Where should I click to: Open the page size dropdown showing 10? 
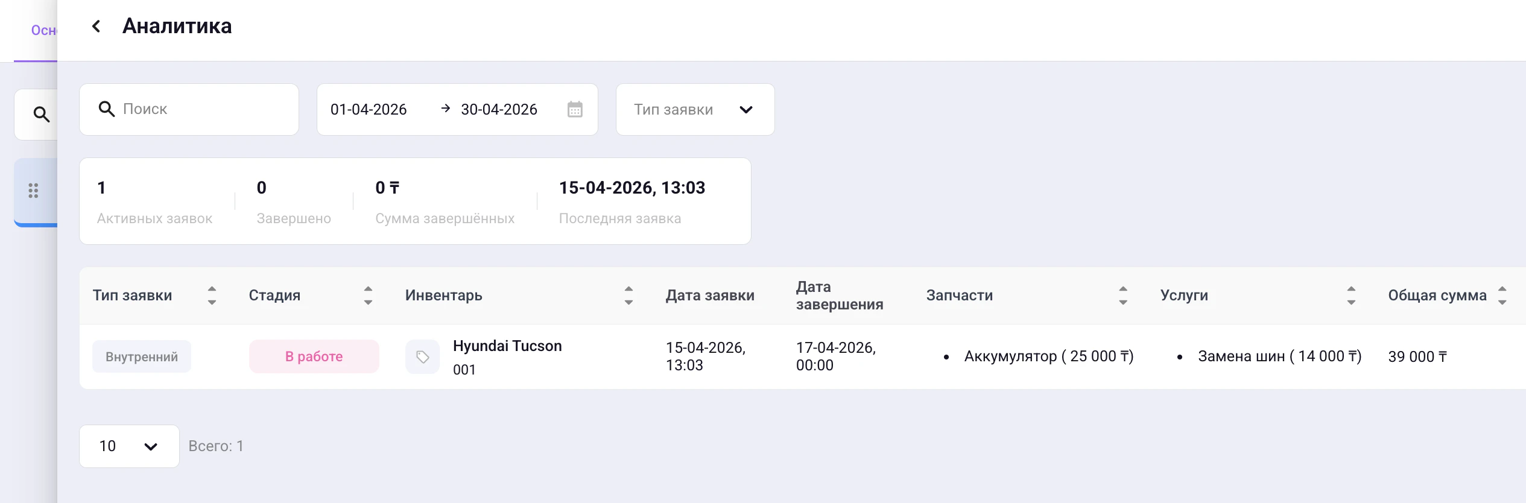pos(129,446)
